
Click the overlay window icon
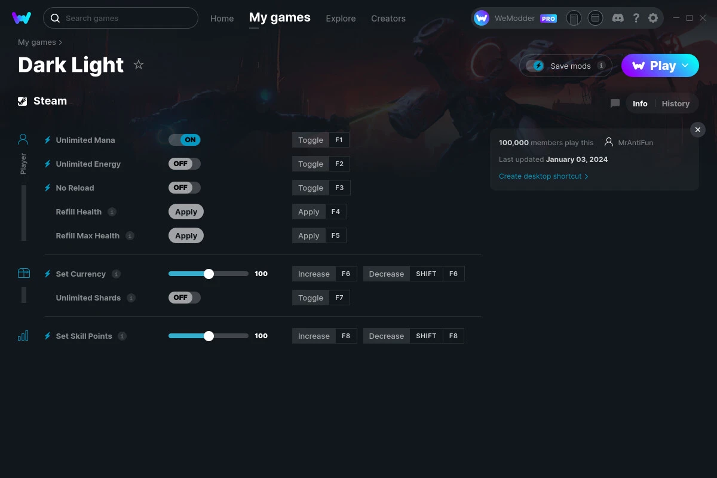(595, 19)
